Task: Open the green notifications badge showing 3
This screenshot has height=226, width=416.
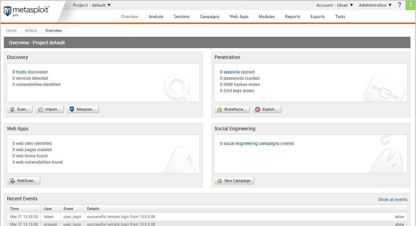Action: click(x=410, y=5)
